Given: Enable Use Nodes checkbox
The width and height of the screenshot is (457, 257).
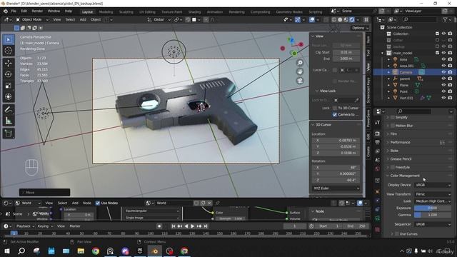Looking at the screenshot, I should [98, 203].
